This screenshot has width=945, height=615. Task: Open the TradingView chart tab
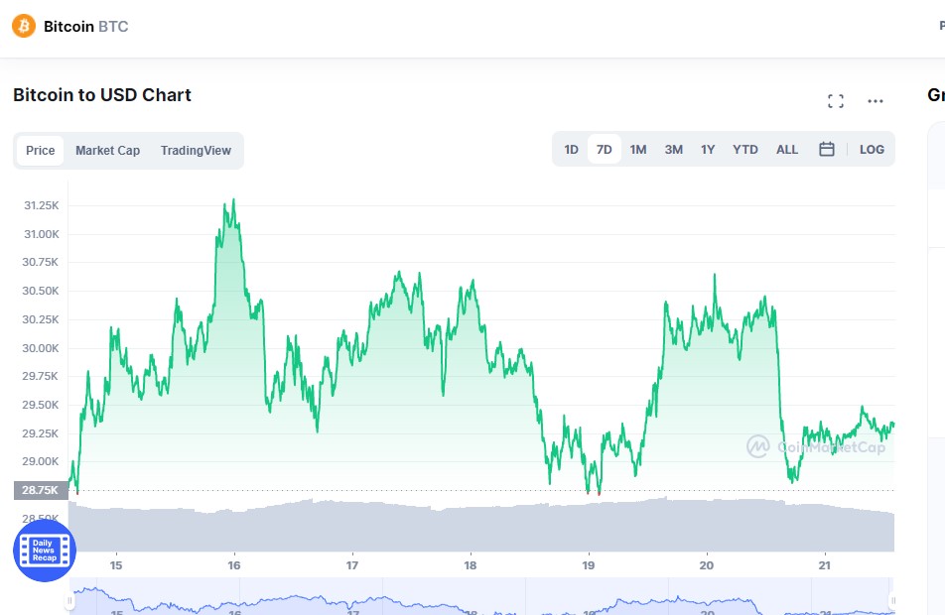pos(196,151)
